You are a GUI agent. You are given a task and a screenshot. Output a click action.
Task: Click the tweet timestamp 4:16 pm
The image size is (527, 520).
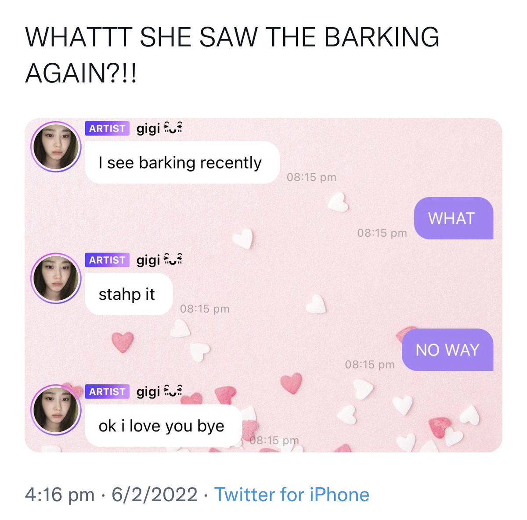[x=60, y=495]
